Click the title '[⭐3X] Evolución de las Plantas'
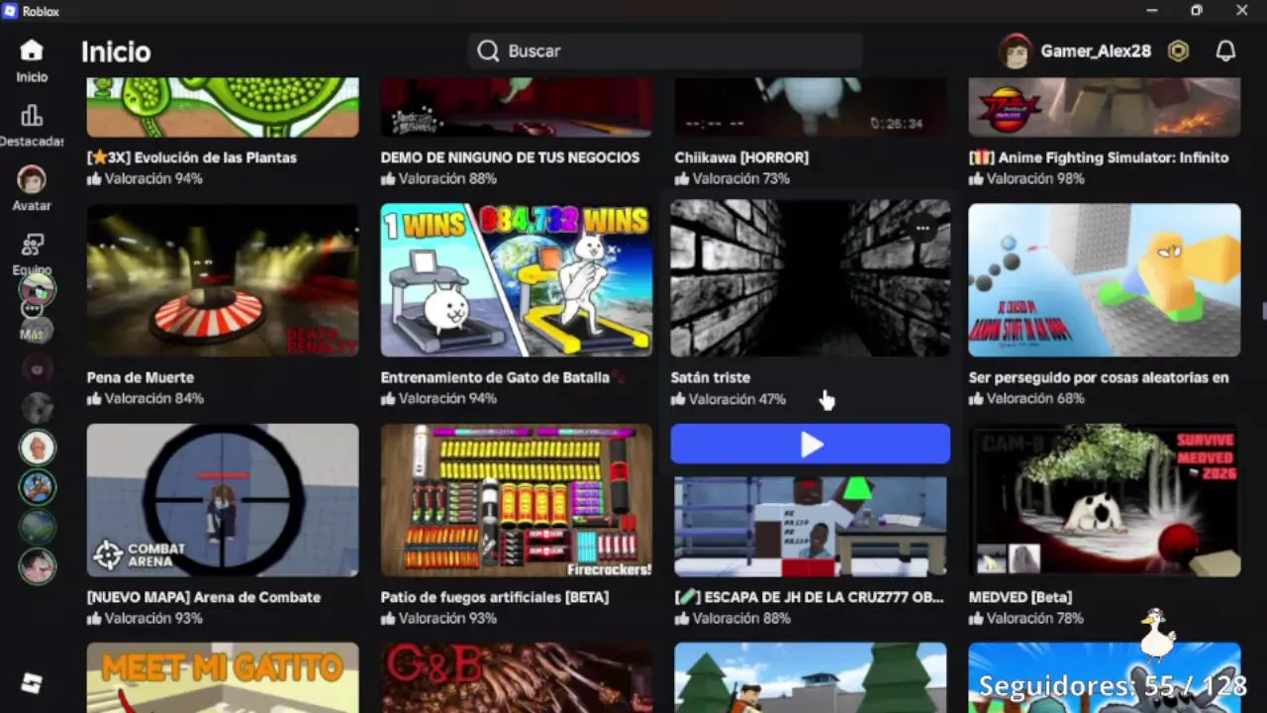Screen dimensions: 1267x713 pyautogui.click(x=192, y=157)
